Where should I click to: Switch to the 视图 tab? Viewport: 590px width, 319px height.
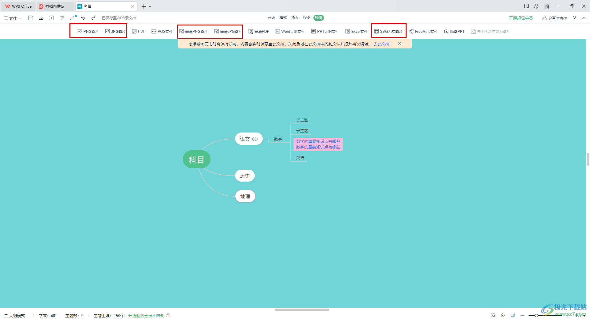click(x=307, y=18)
